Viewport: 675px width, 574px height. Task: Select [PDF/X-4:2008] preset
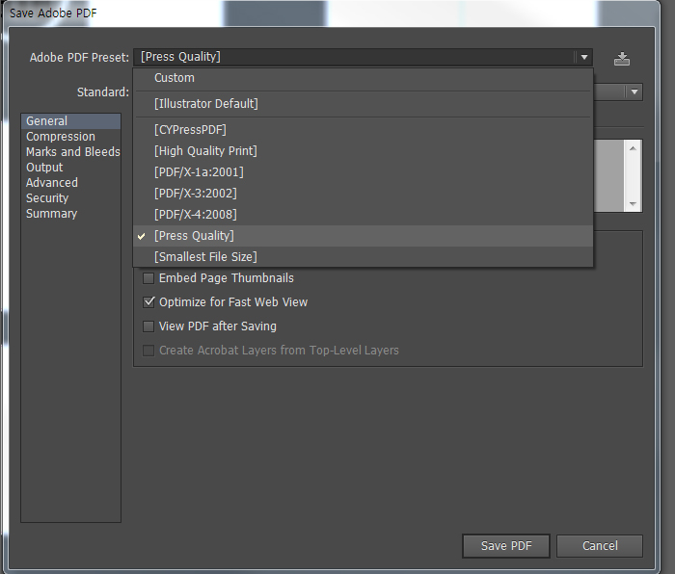pyautogui.click(x=363, y=214)
